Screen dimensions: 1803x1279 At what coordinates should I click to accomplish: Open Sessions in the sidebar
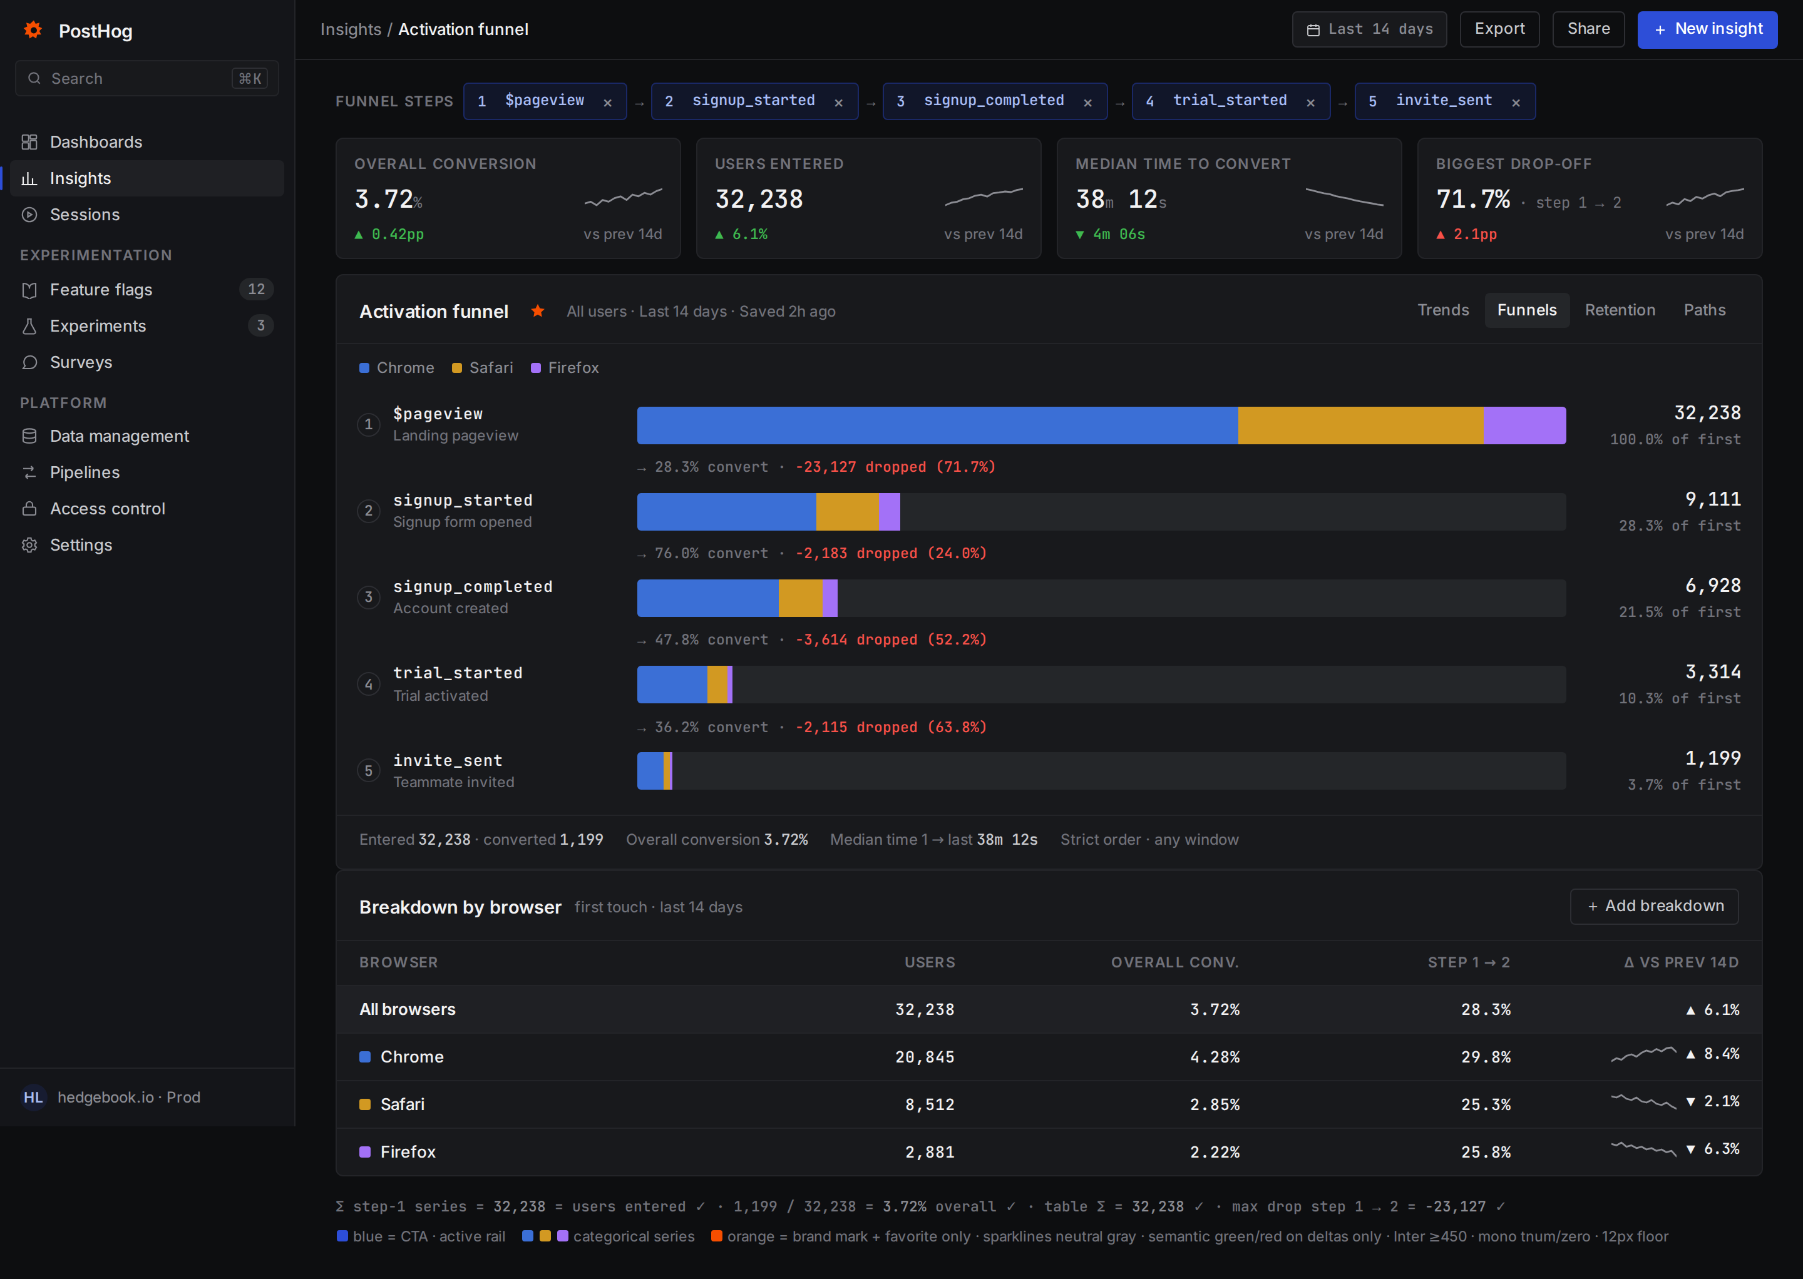pyautogui.click(x=147, y=214)
